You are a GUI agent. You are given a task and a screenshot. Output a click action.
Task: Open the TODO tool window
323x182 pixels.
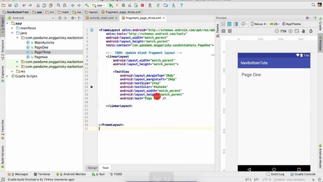(116, 174)
